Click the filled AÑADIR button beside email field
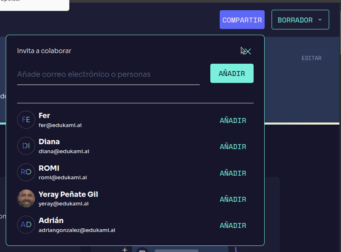 pyautogui.click(x=232, y=74)
